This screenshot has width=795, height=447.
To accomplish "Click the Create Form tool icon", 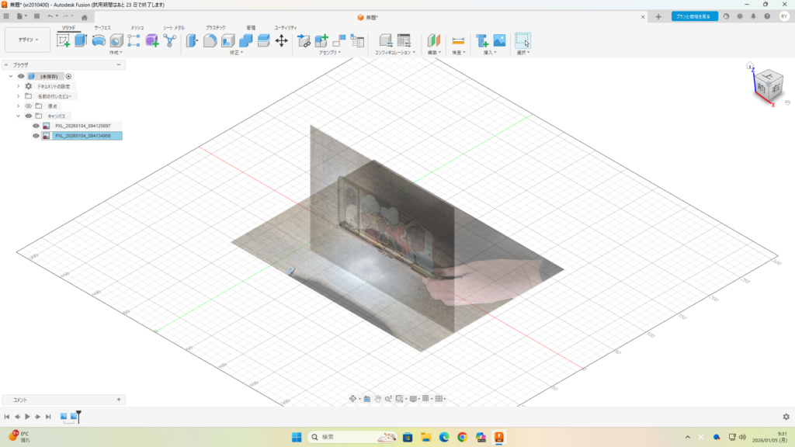I will pos(152,40).
